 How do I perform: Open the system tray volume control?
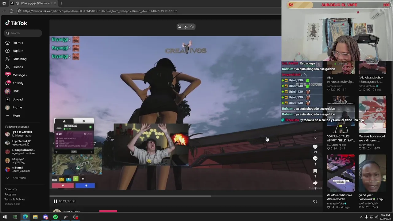click(376, 217)
